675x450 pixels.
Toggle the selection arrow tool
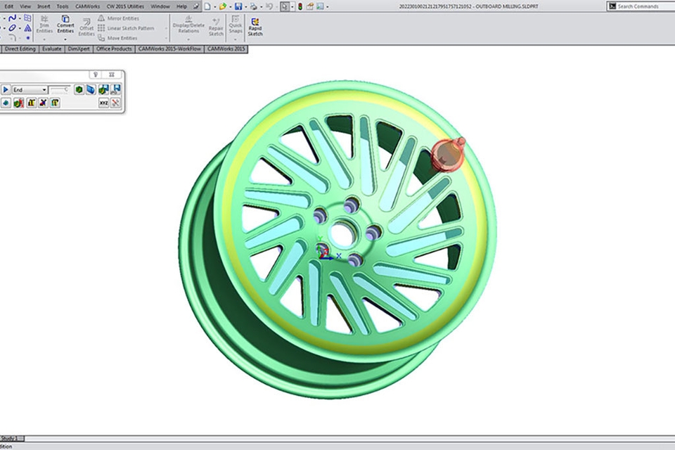(x=283, y=6)
